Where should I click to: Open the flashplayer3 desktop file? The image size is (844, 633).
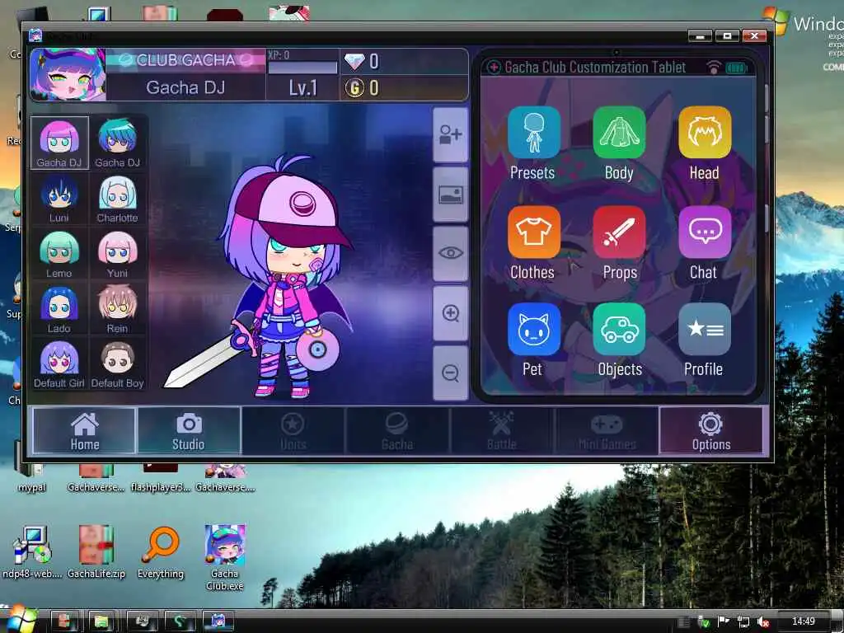(x=161, y=479)
